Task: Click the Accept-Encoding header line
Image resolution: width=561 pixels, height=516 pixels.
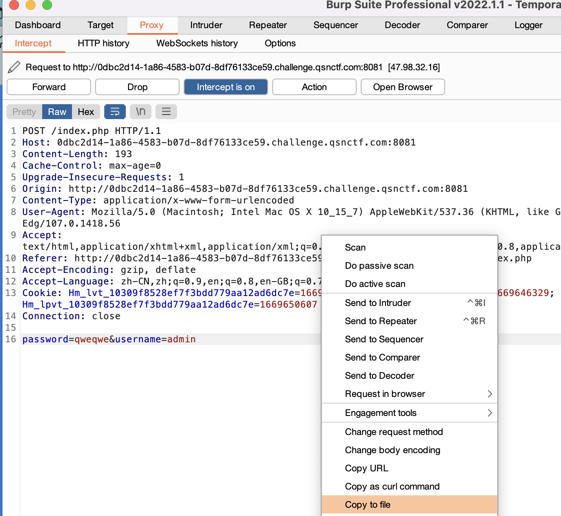Action: 109,270
